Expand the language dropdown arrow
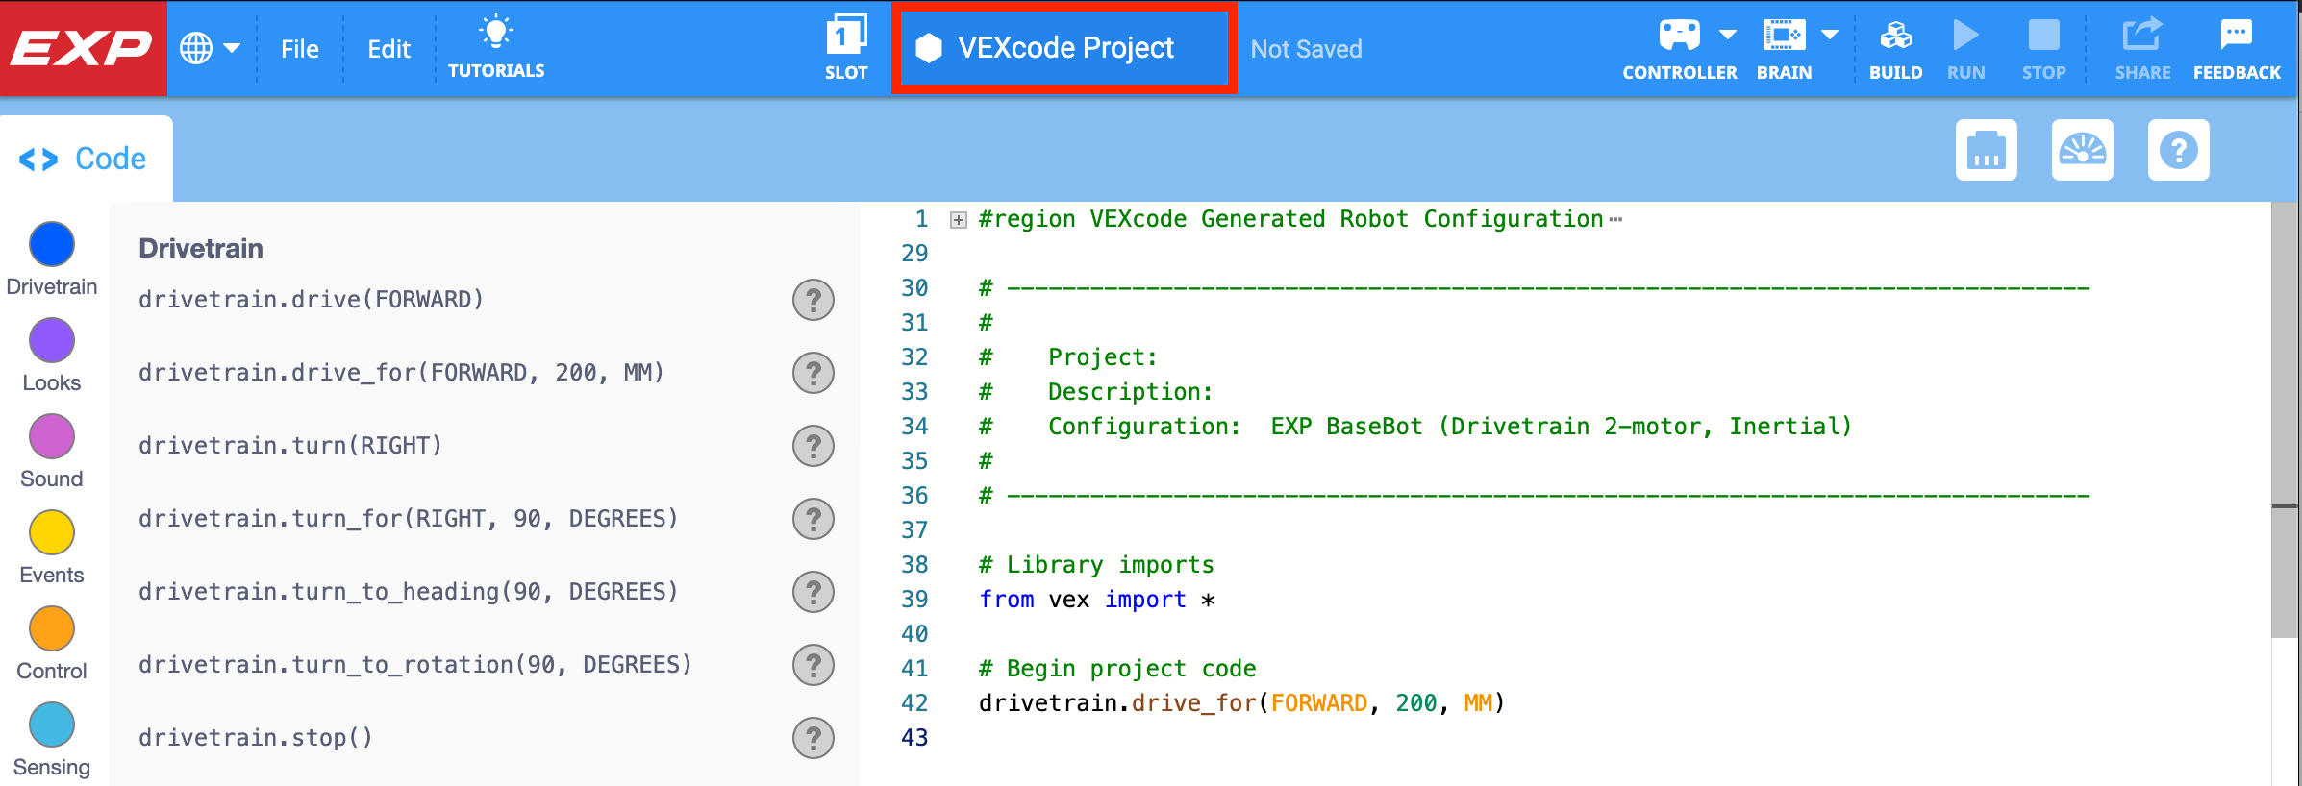Image resolution: width=2302 pixels, height=786 pixels. pos(232,48)
